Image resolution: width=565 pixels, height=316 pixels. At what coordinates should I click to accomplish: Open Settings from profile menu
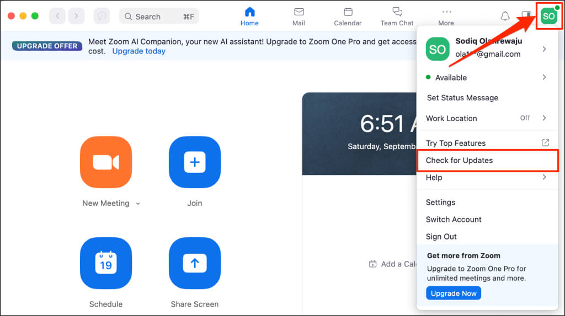click(x=487, y=202)
